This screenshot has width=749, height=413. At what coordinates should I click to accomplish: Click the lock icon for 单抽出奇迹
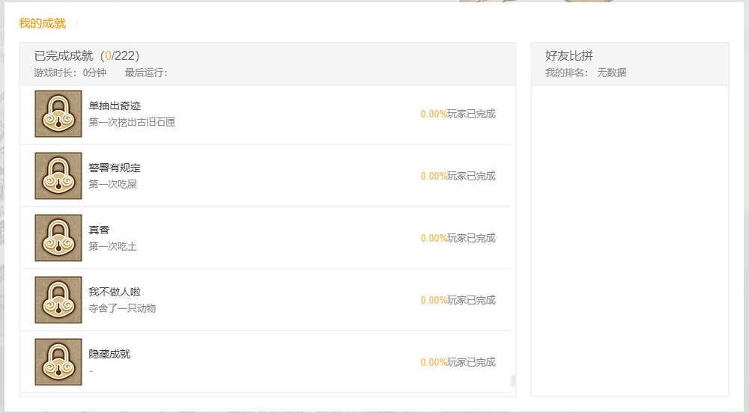pos(58,114)
